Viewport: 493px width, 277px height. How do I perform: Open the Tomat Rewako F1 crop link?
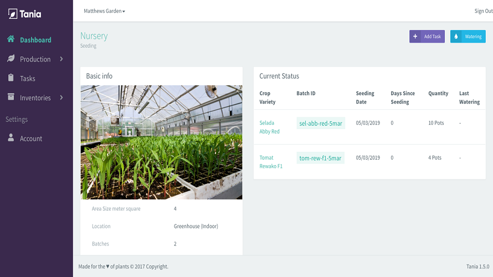[x=271, y=162]
